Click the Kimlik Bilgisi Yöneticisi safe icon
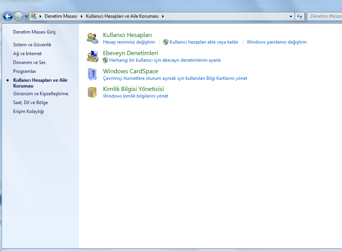 point(93,92)
